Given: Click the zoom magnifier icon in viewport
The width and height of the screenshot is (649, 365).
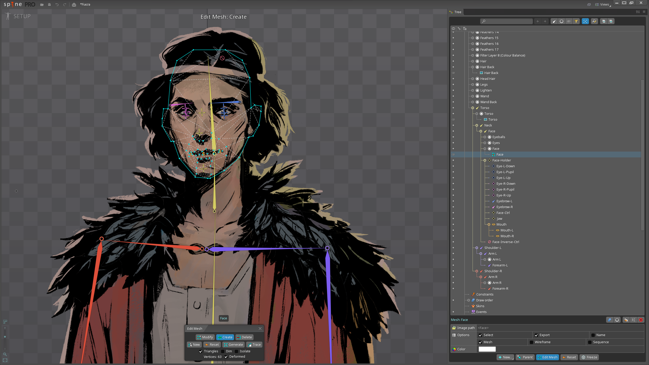Looking at the screenshot, I should pos(5,354).
